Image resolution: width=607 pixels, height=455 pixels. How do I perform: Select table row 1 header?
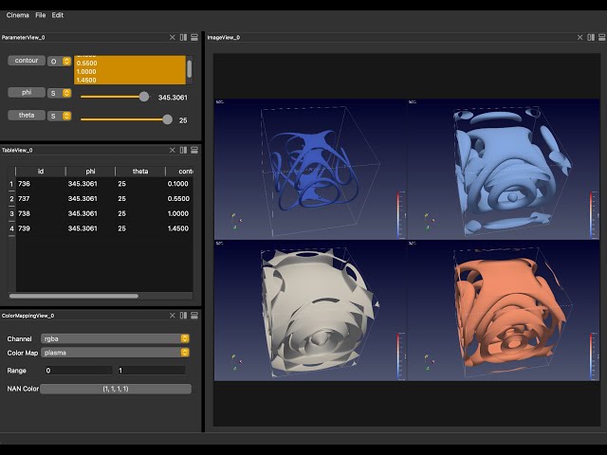tap(11, 184)
